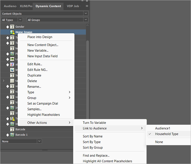Image resolution: width=191 pixels, height=164 pixels.
Task: Choose Find and Replace...
Action: pyautogui.click(x=96, y=156)
